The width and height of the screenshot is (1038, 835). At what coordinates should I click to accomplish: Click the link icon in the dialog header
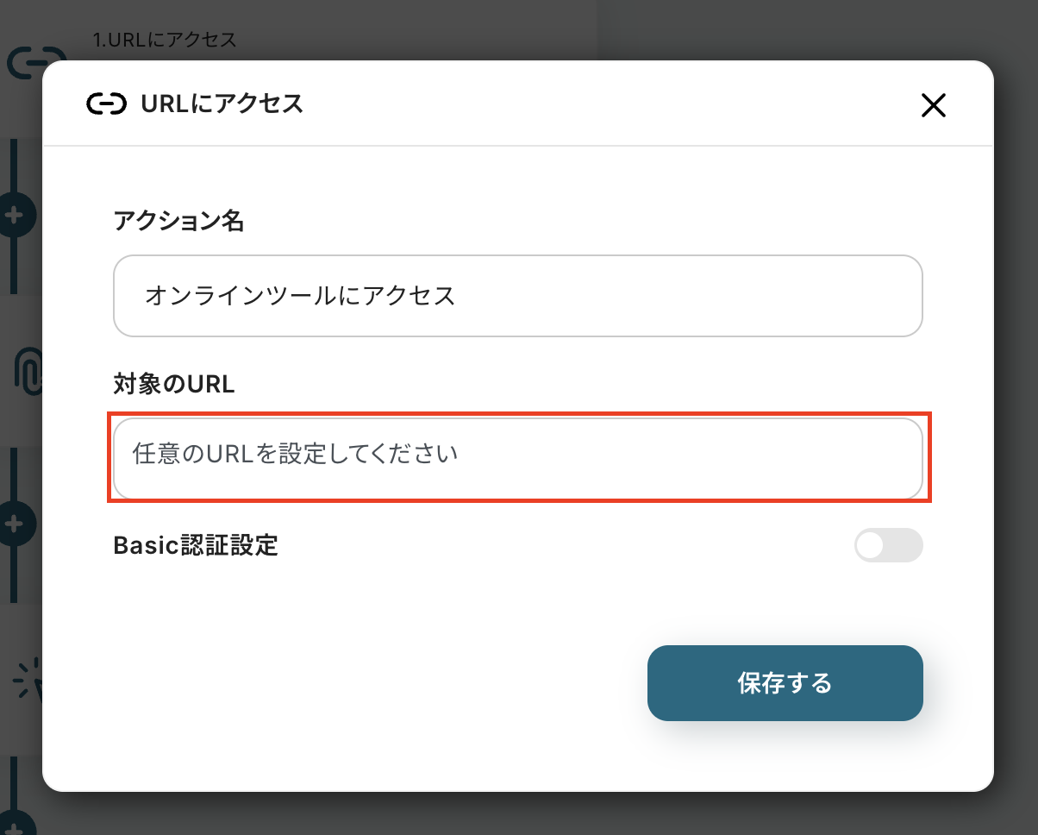tap(107, 104)
